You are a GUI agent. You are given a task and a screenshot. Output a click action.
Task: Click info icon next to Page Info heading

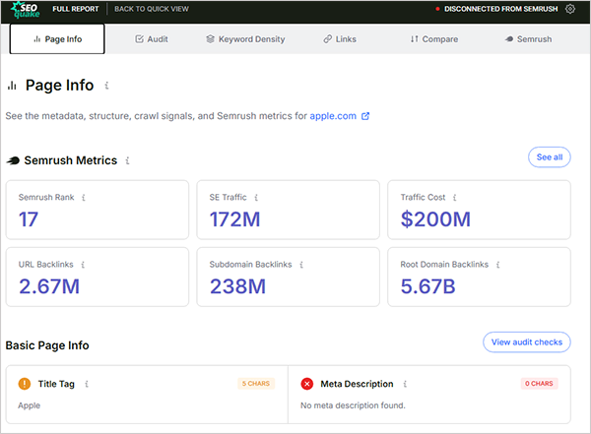(106, 86)
